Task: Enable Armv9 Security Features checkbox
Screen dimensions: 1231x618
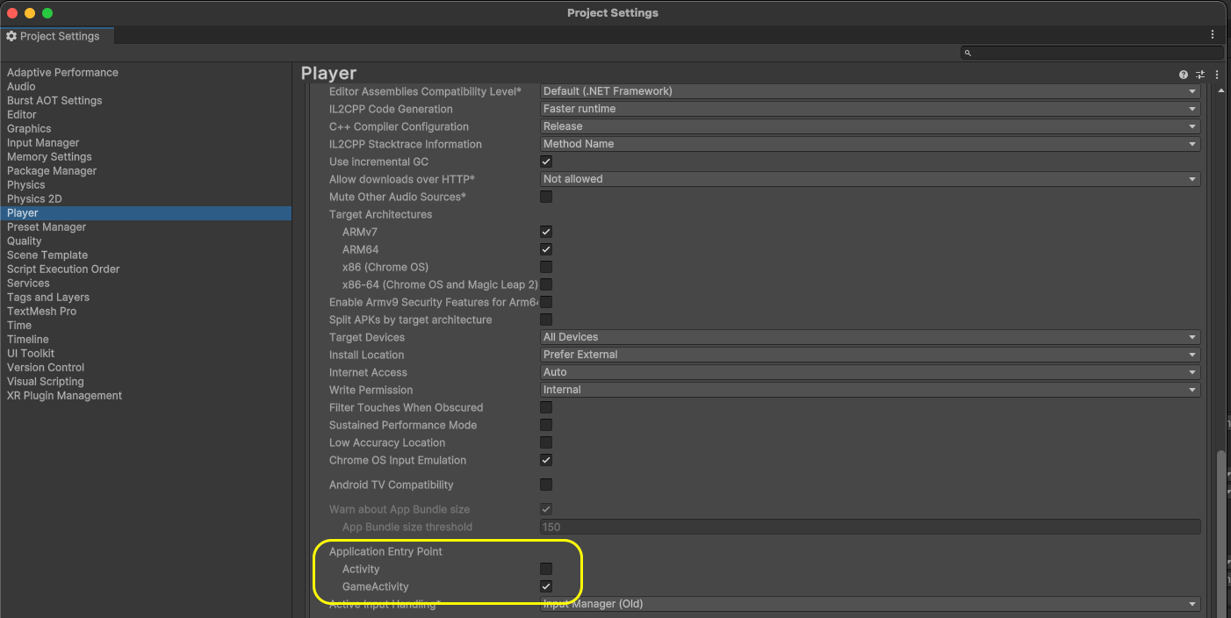Action: pos(546,302)
